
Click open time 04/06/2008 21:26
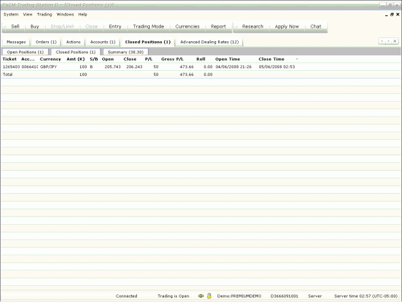(x=233, y=67)
